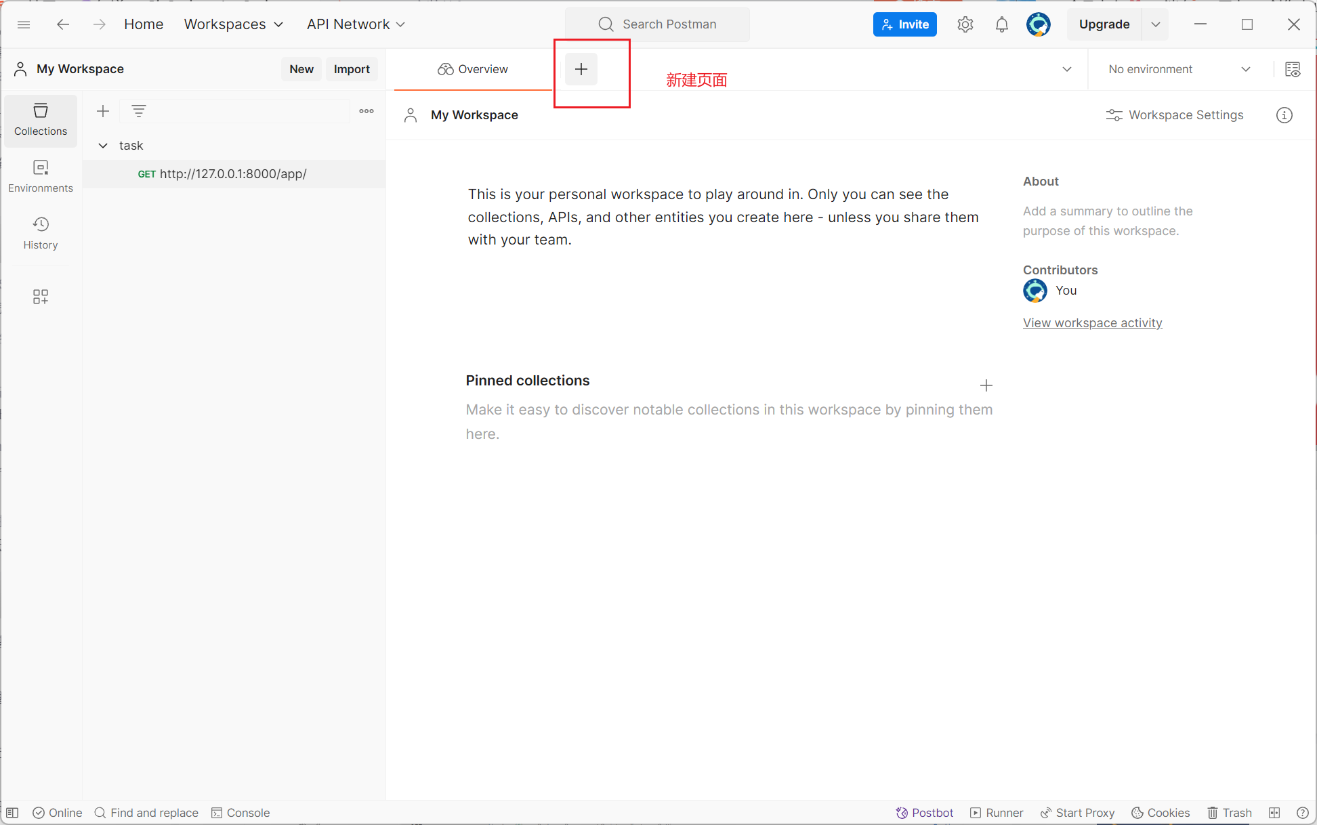Click My Workspace in sidebar header

tap(80, 69)
